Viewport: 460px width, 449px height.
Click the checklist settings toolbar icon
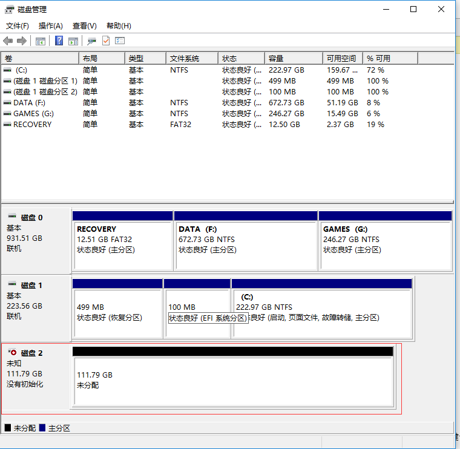pyautogui.click(x=120, y=41)
